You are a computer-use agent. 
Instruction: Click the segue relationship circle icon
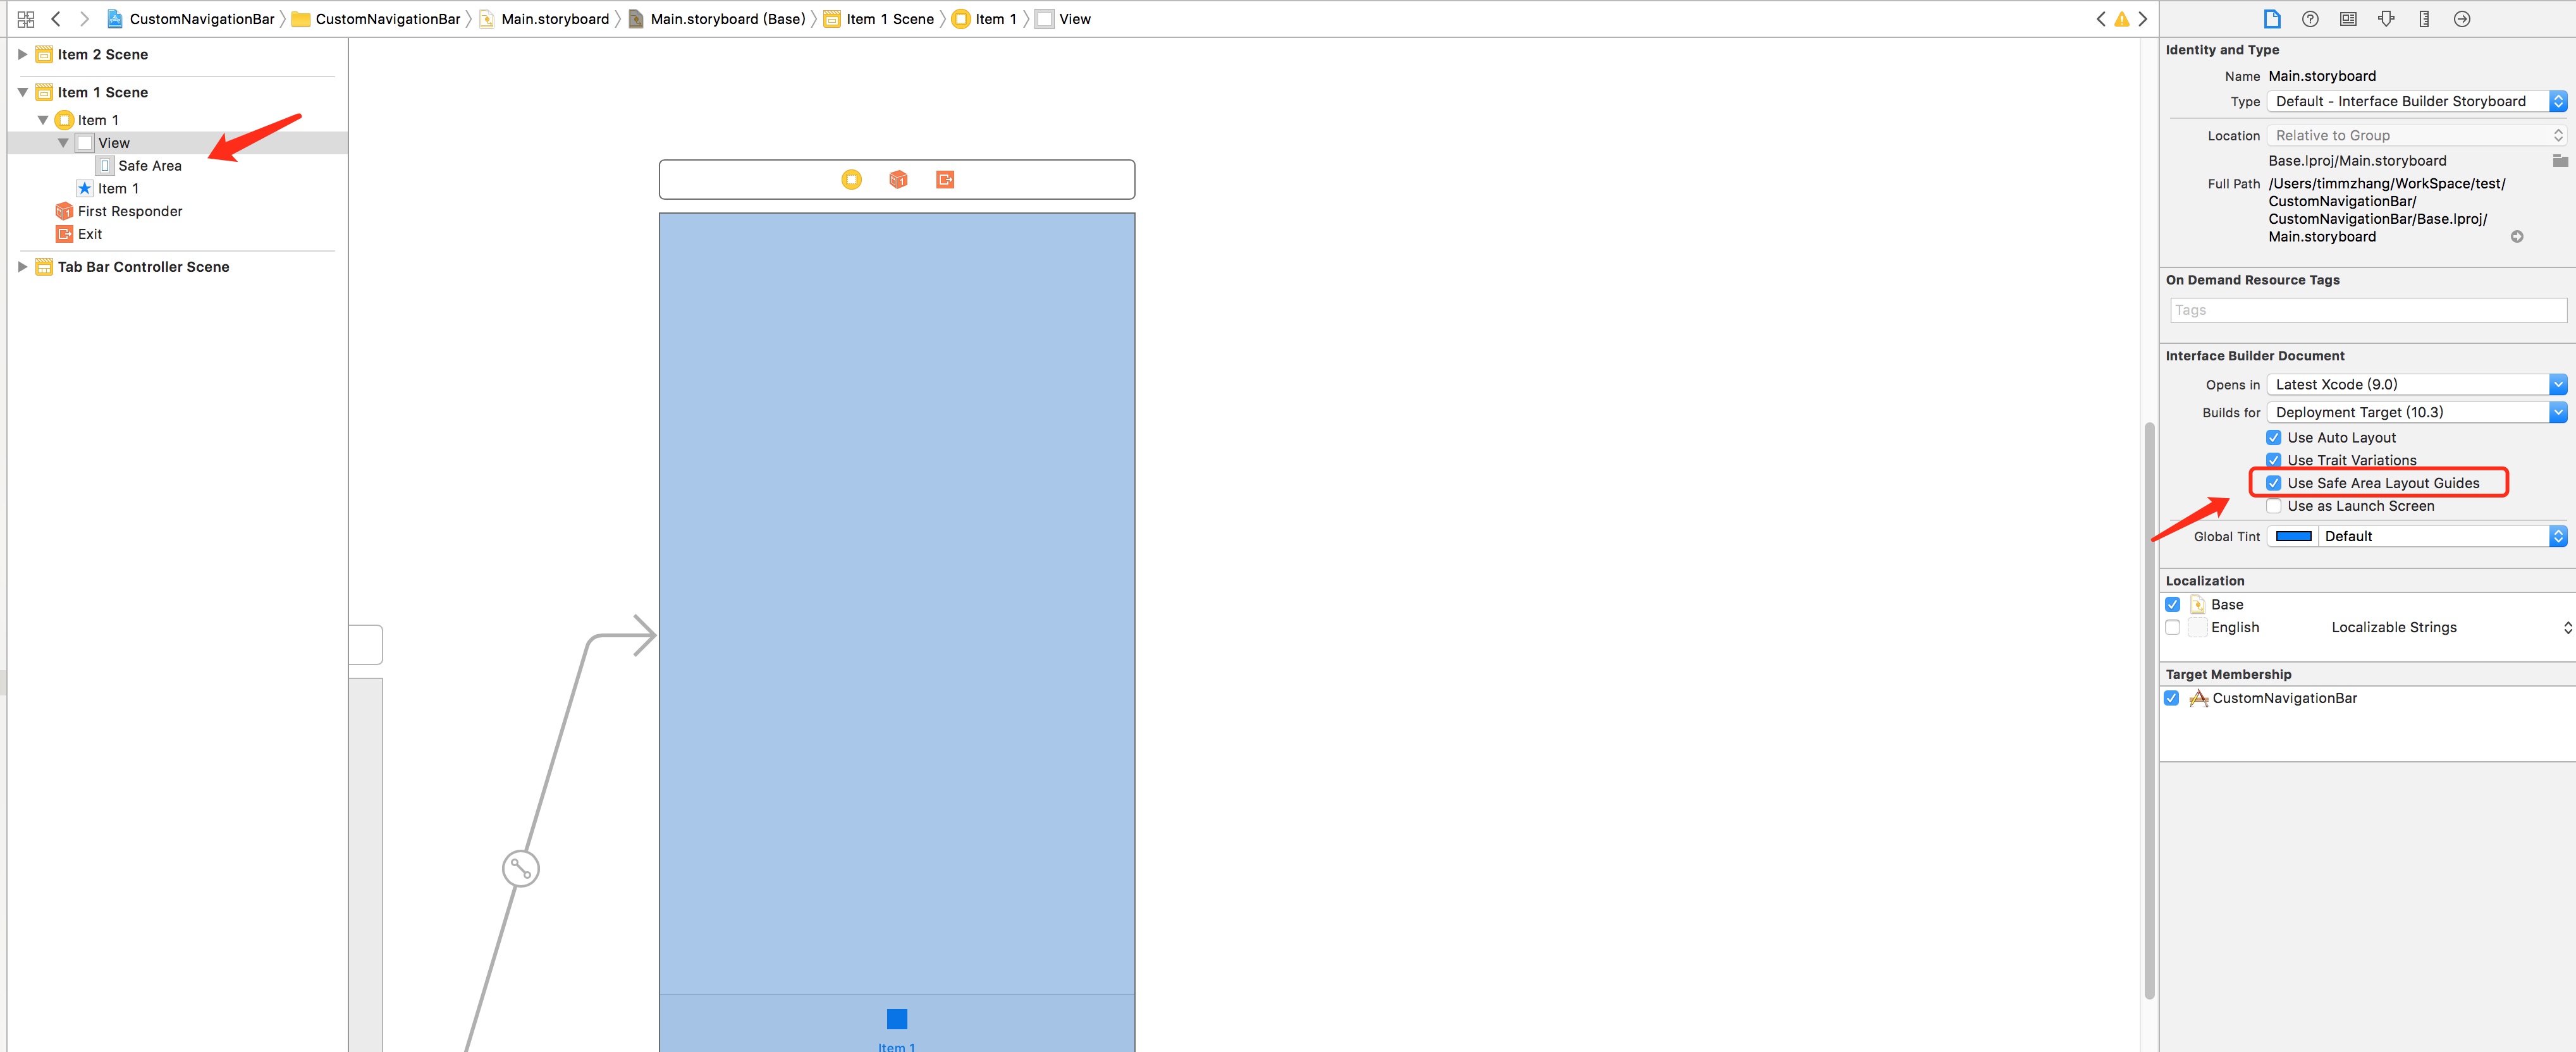[x=521, y=868]
